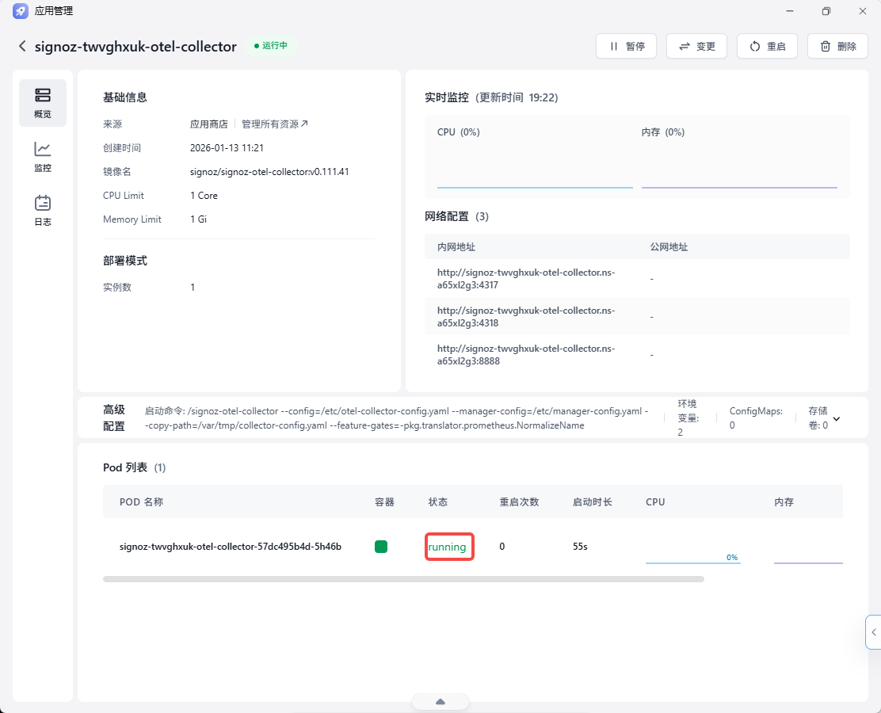
Task: Delete the app with 删除 button
Action: click(x=837, y=46)
